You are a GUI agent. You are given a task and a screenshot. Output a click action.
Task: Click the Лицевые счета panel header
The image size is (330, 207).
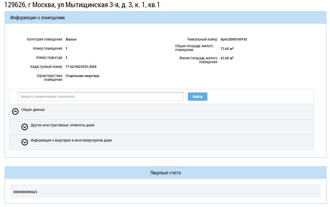[x=165, y=173]
